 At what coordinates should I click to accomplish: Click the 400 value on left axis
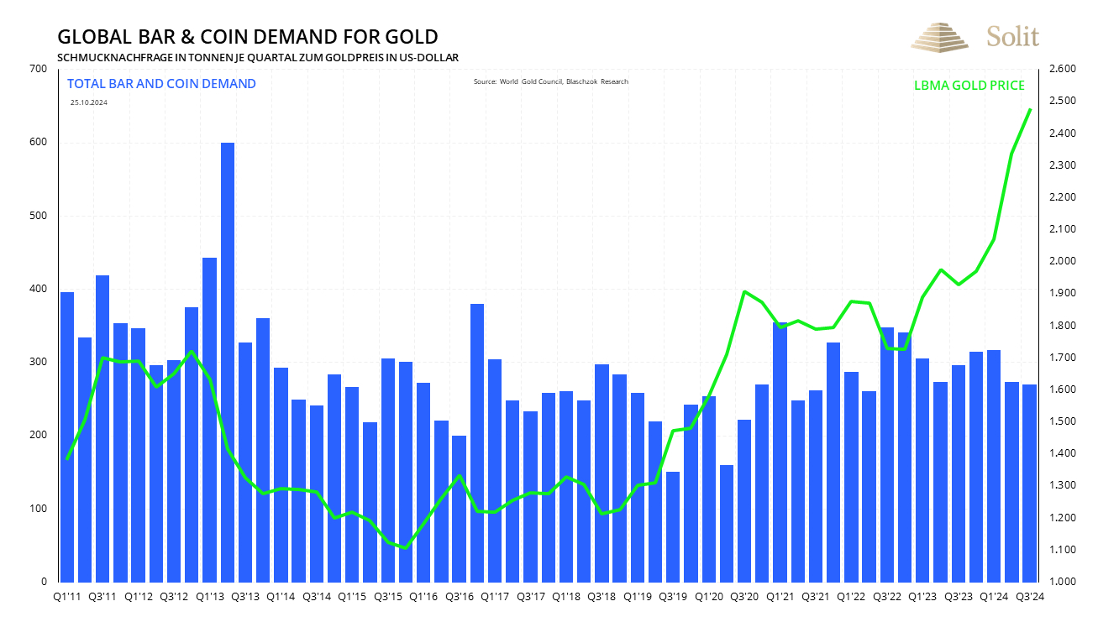[x=39, y=289]
